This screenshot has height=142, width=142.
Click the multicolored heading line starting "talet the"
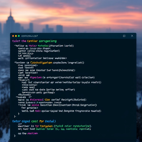point(34,41)
